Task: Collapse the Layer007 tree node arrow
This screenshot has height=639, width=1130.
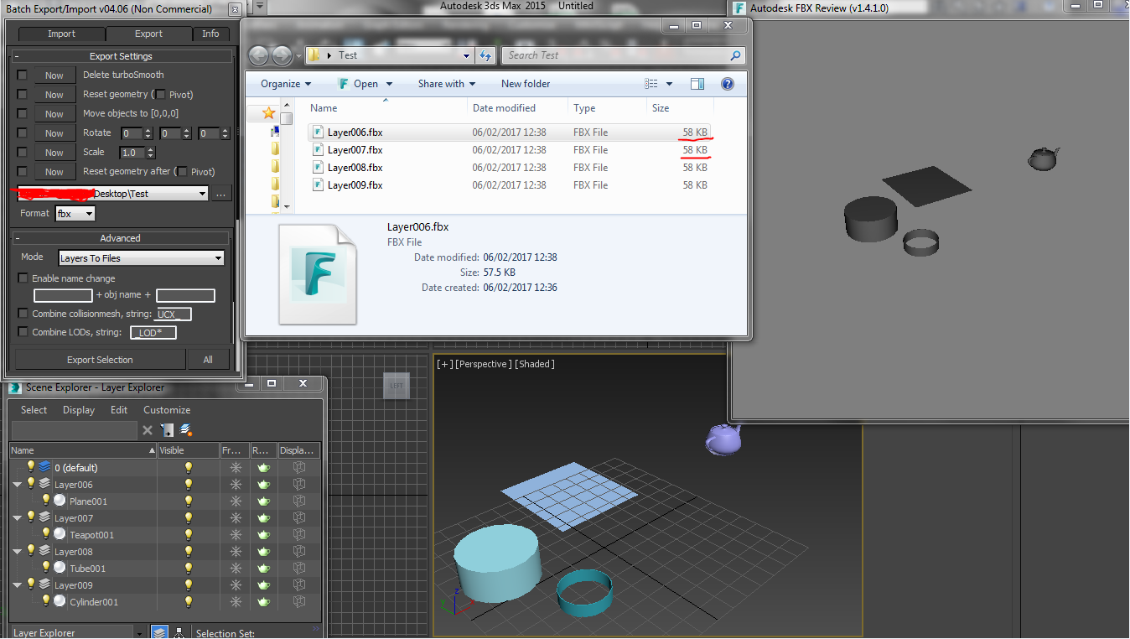Action: pos(18,518)
